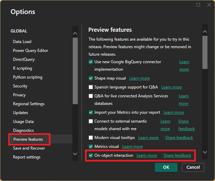This screenshot has width=215, height=181.
Task: Go to Python scripting options
Action: click(28, 77)
